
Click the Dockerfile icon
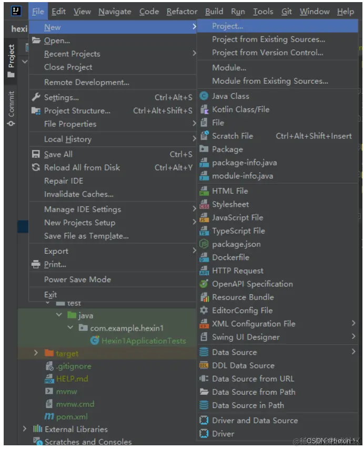(204, 257)
